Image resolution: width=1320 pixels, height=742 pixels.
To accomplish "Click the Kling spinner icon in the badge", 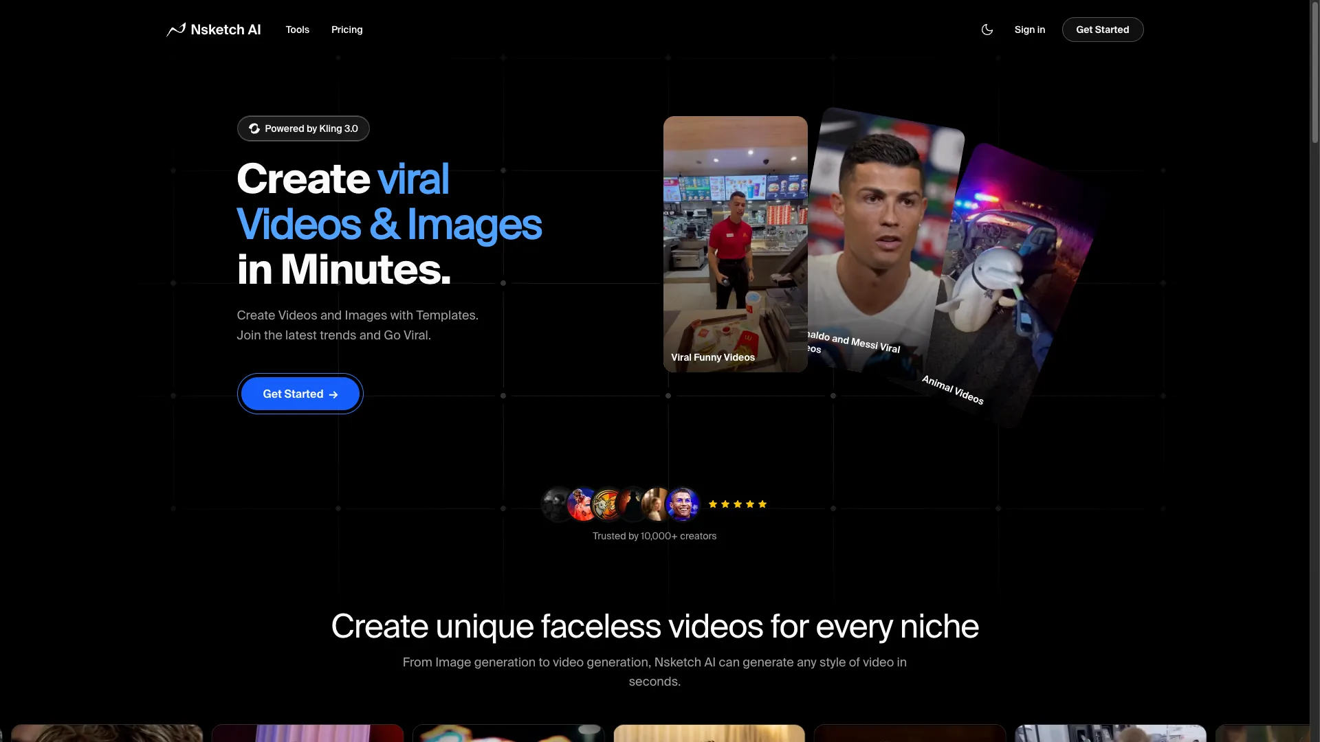I will pyautogui.click(x=254, y=128).
